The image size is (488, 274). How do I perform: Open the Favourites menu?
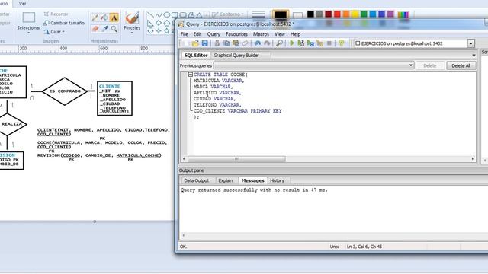pos(236,34)
